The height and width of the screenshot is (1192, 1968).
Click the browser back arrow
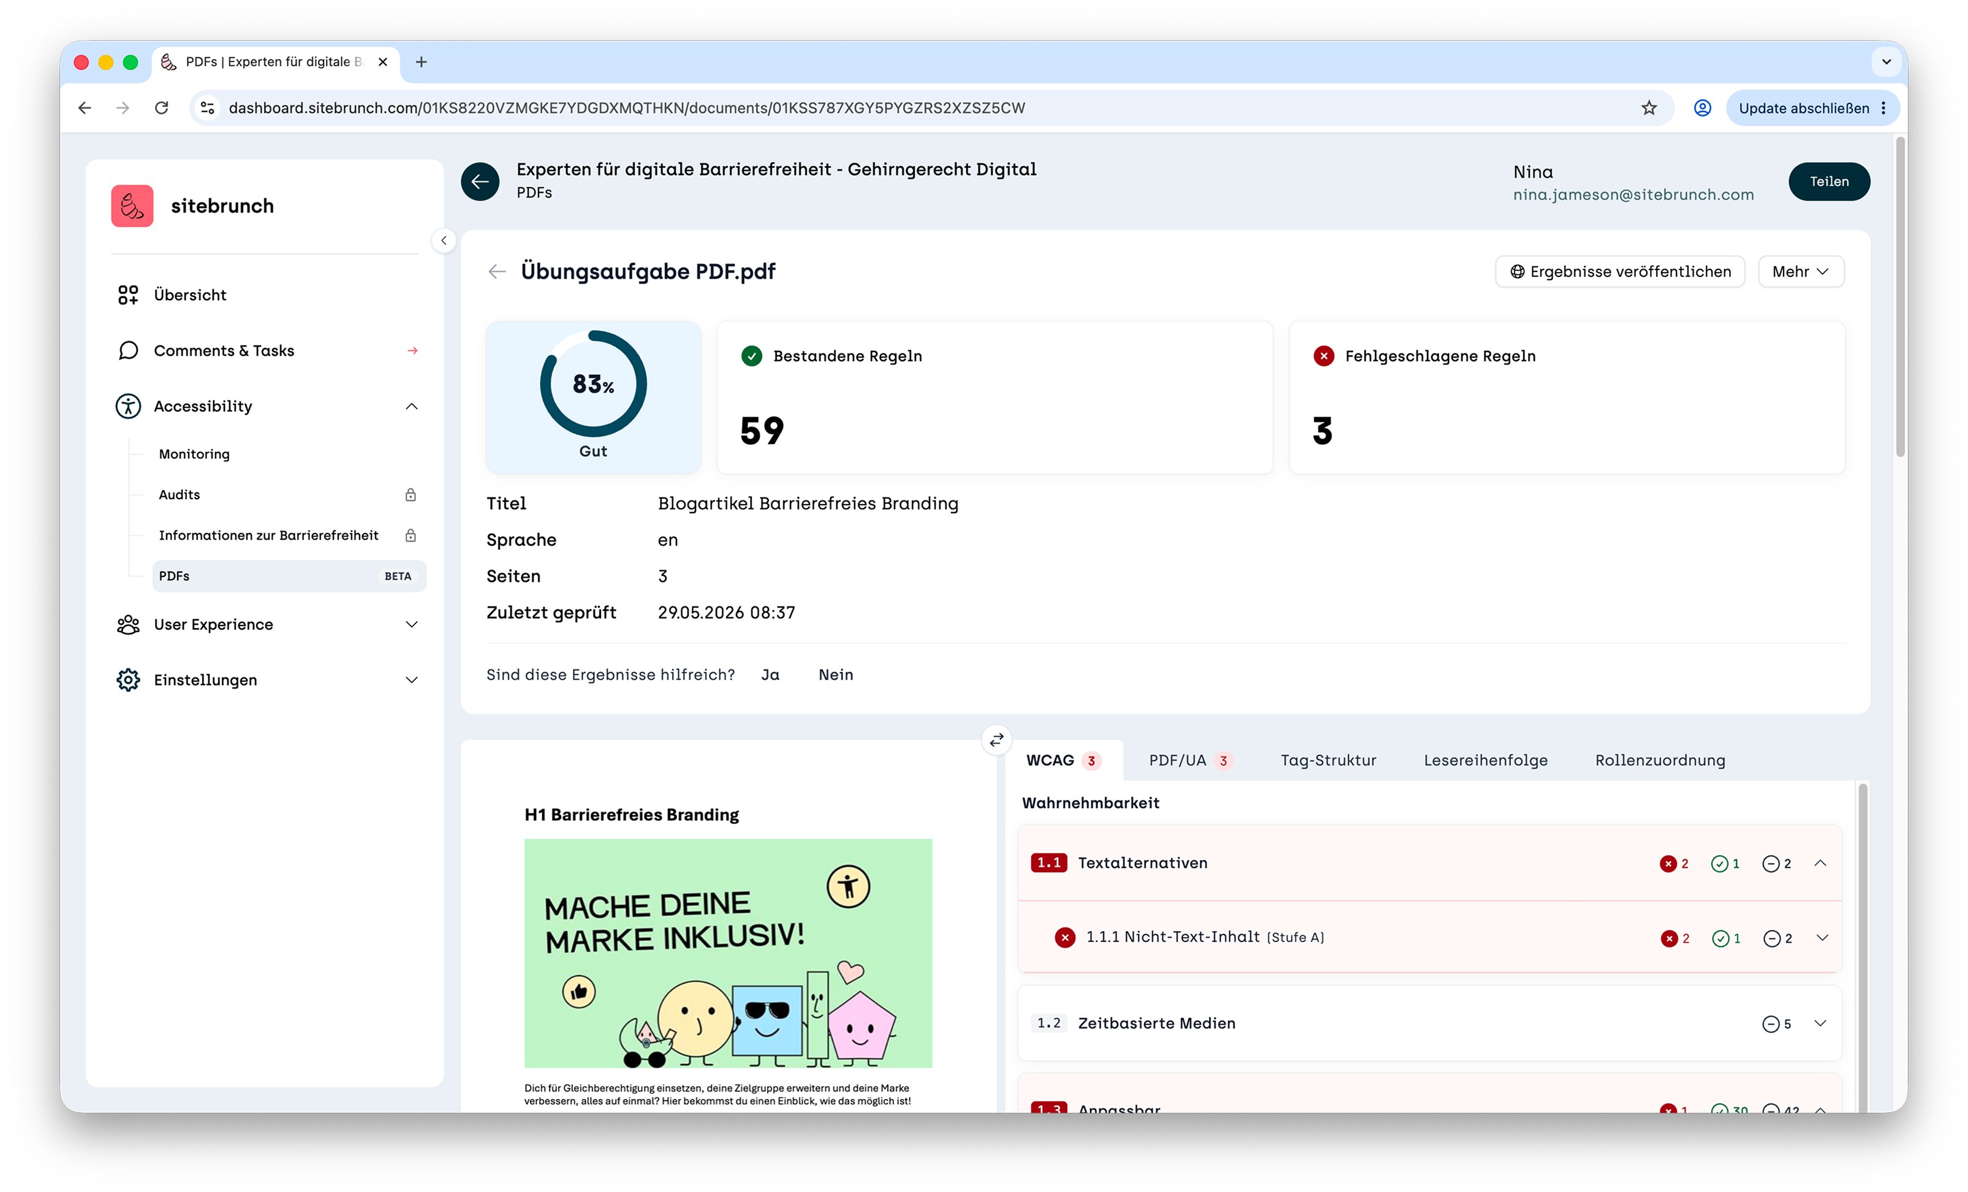coord(85,108)
